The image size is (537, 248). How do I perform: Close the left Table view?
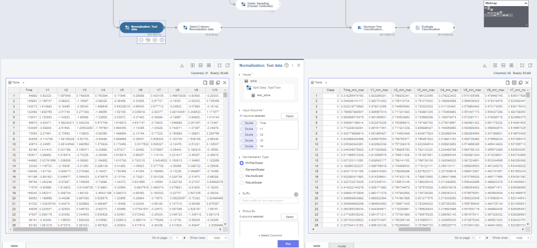225,82
